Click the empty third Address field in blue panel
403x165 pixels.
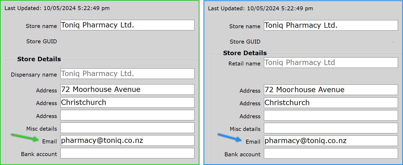(331, 115)
